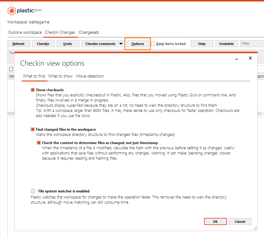The height and width of the screenshot is (238, 264).
Task: Toggle the Show checkouts checkbox
Action: click(33, 90)
